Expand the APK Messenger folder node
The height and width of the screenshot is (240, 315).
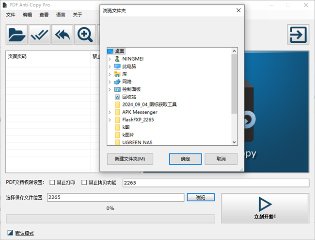point(110,112)
